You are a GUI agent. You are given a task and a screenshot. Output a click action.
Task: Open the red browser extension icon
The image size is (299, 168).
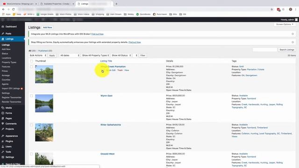pos(278,9)
